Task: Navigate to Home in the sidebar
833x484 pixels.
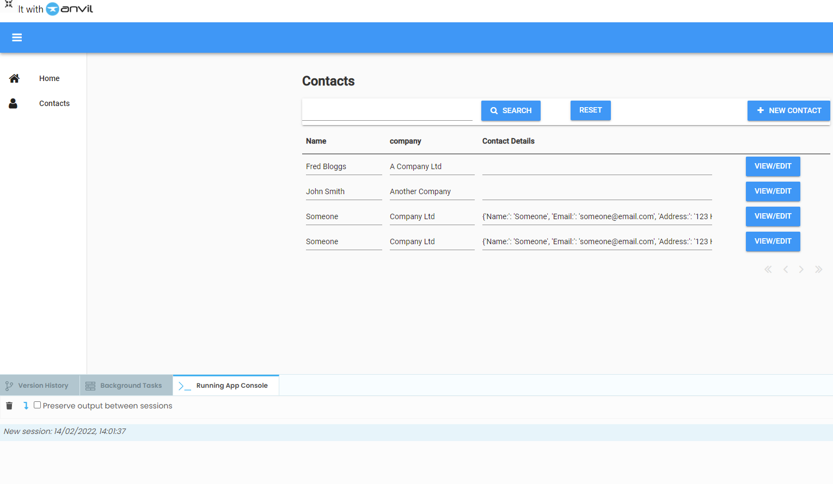Action: pyautogui.click(x=49, y=78)
